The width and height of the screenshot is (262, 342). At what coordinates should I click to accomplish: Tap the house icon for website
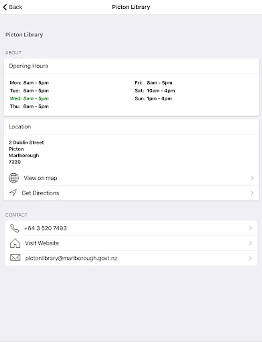pyautogui.click(x=15, y=243)
